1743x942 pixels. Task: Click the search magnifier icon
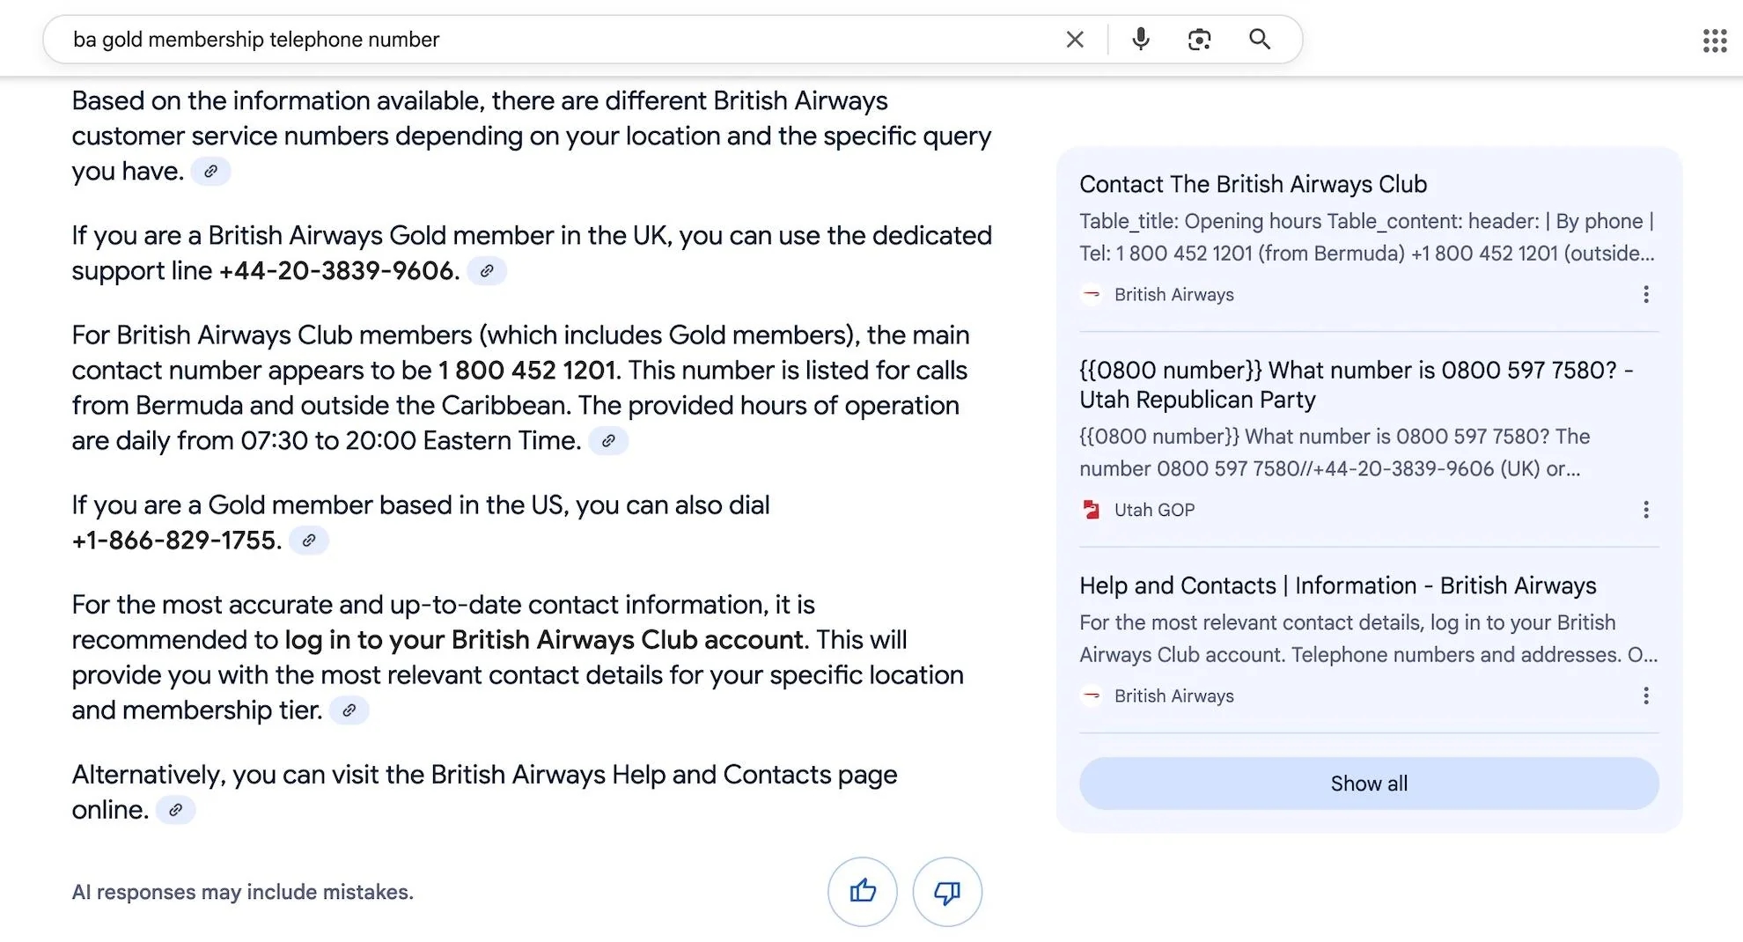click(1259, 39)
